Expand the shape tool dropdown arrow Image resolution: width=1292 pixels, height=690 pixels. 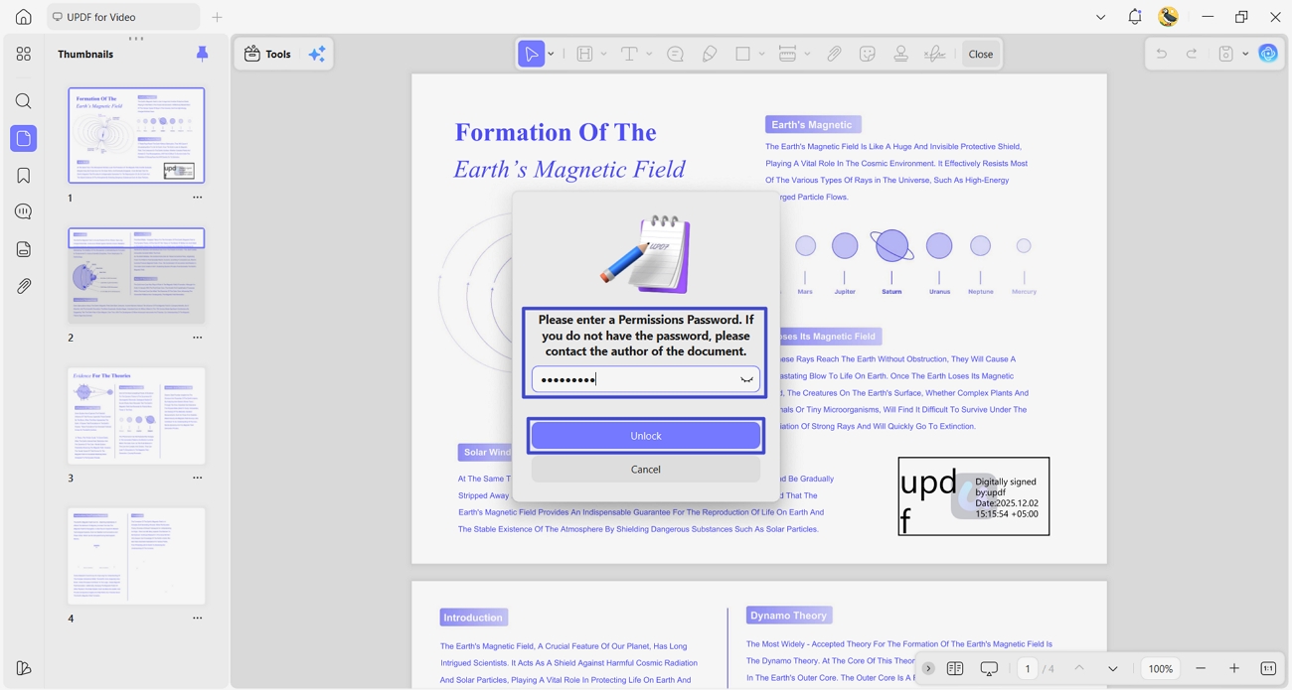(761, 54)
